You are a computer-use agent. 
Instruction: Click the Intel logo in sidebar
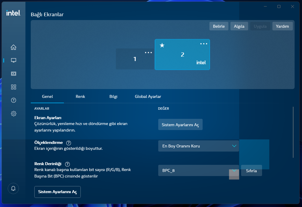(13, 13)
